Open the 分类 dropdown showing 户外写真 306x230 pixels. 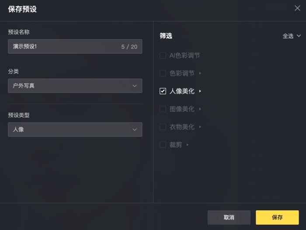tap(75, 86)
